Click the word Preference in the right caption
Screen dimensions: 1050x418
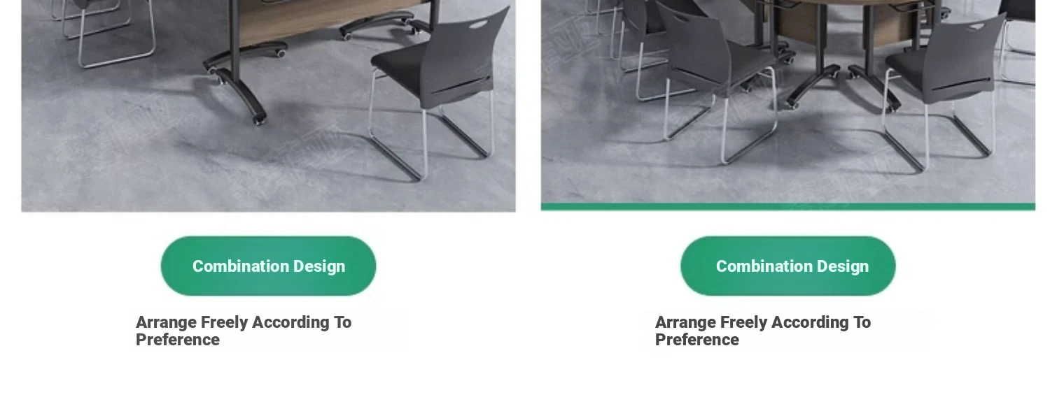coord(697,340)
